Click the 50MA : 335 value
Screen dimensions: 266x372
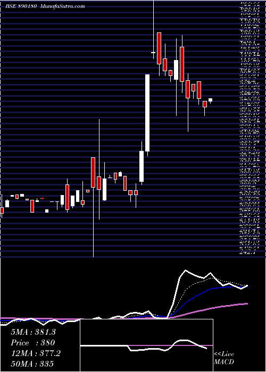(x=32, y=364)
